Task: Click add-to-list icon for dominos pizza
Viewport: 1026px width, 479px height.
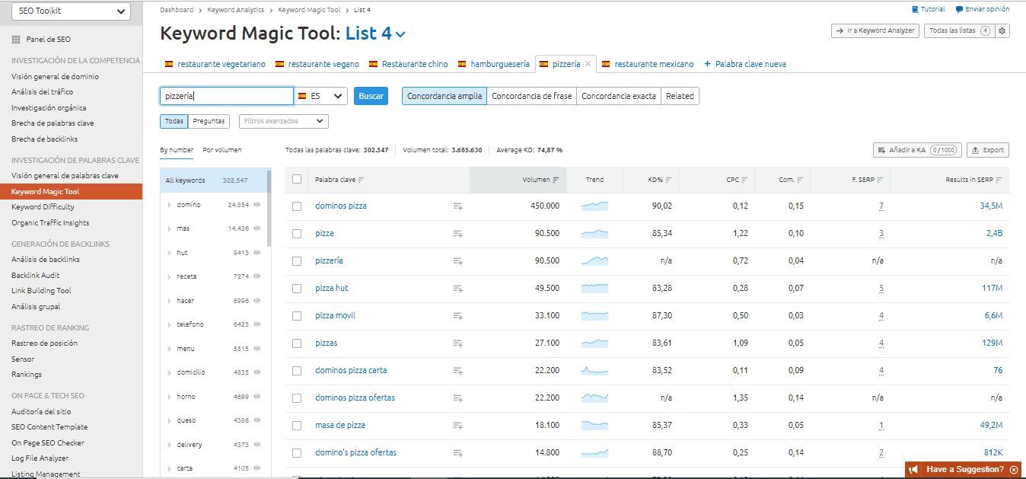Action: [x=457, y=206]
